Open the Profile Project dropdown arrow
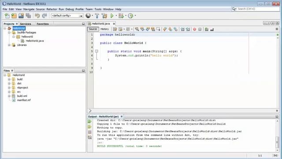The width and height of the screenshot is (282, 159). point(135,16)
